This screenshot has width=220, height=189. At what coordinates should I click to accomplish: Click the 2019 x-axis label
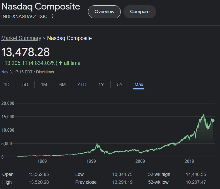189,161
